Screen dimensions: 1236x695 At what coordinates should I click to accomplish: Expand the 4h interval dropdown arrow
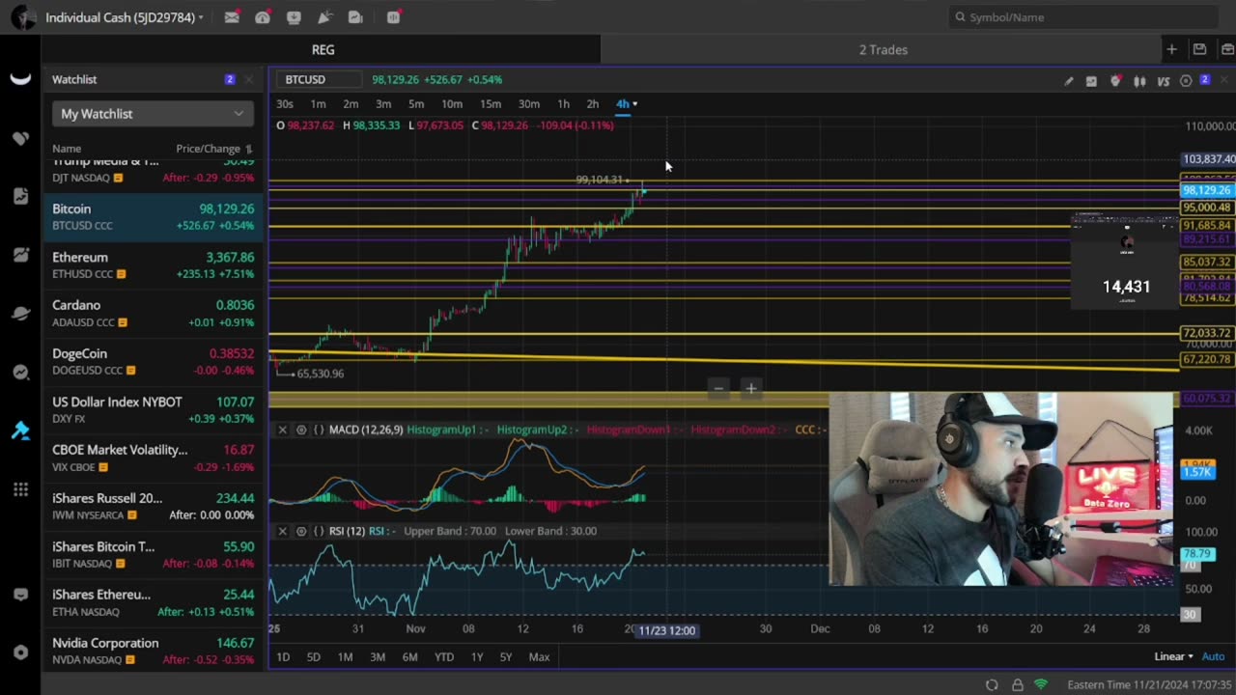point(634,104)
